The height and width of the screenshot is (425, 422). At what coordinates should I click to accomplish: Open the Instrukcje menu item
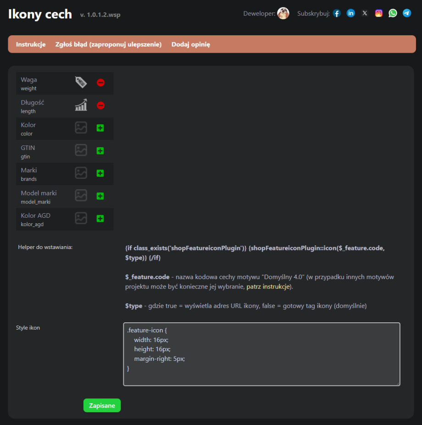pos(31,44)
